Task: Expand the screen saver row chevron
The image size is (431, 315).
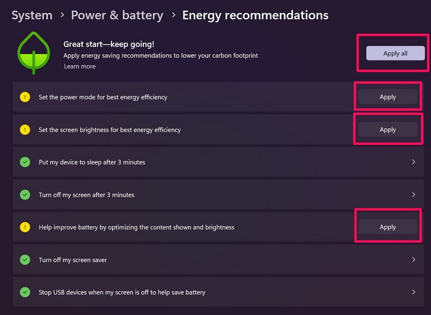Action: click(413, 260)
